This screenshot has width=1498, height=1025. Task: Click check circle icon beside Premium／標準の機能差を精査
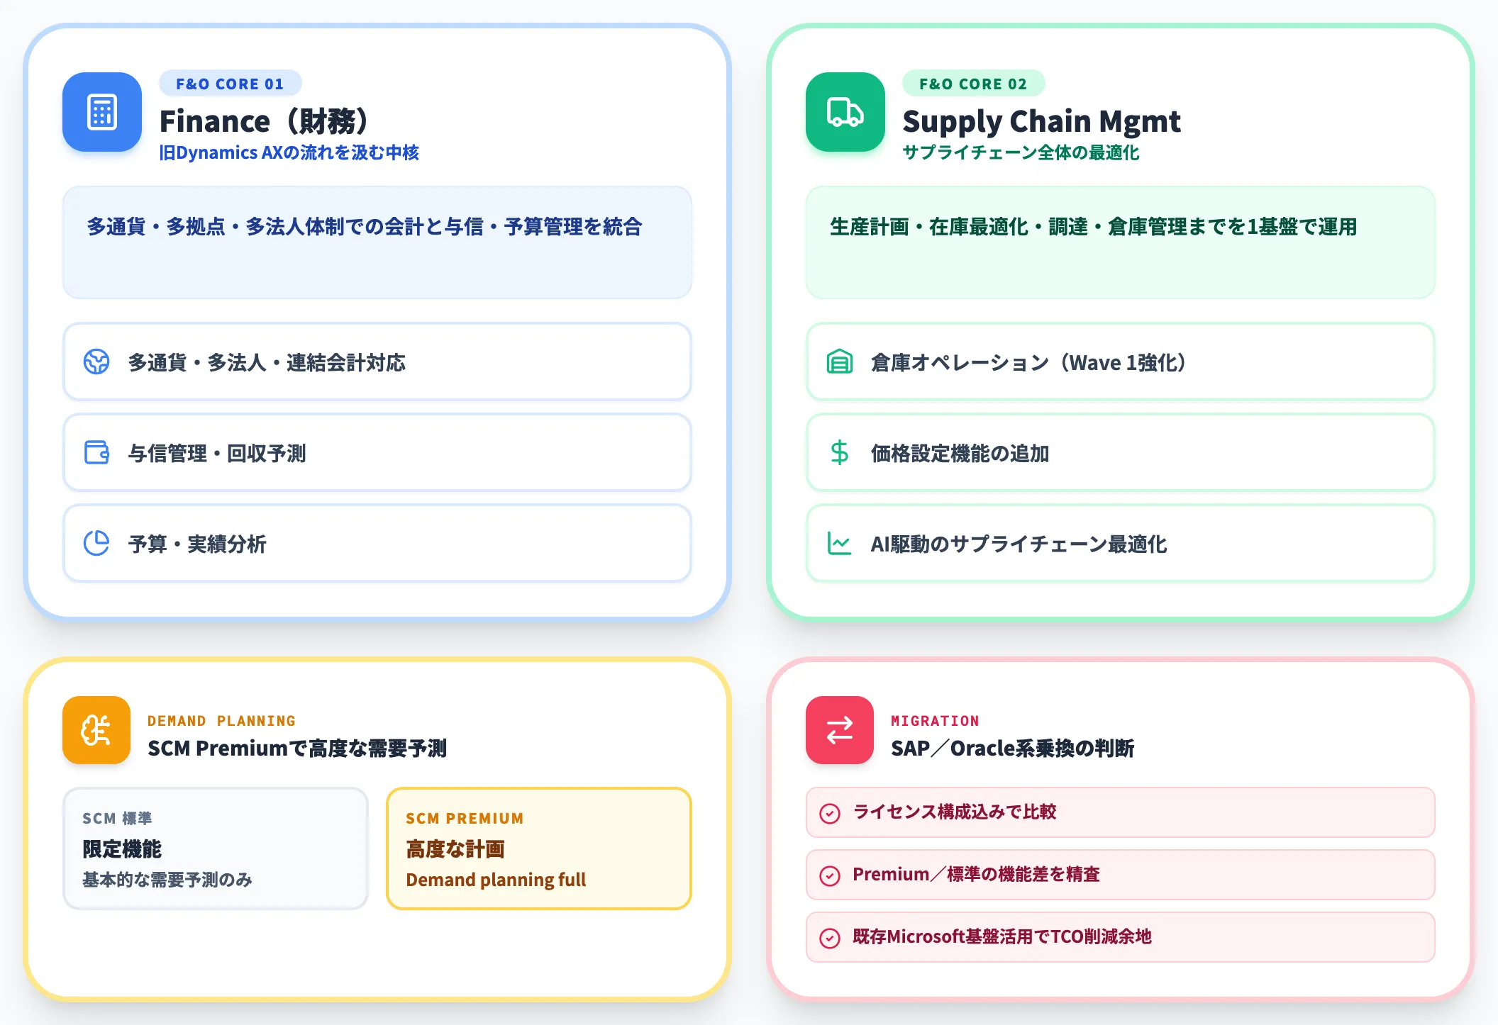click(x=830, y=875)
